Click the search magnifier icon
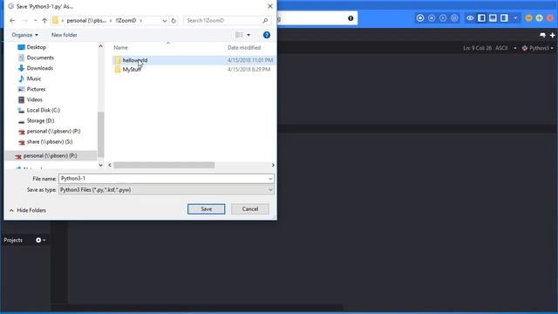Image resolution: width=558 pixels, height=314 pixels. point(265,21)
